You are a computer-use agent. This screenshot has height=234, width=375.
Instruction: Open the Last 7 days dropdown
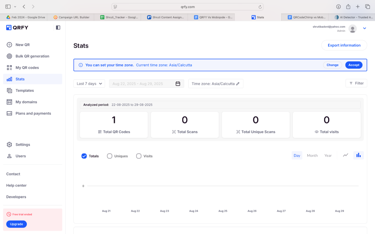pyautogui.click(x=89, y=84)
